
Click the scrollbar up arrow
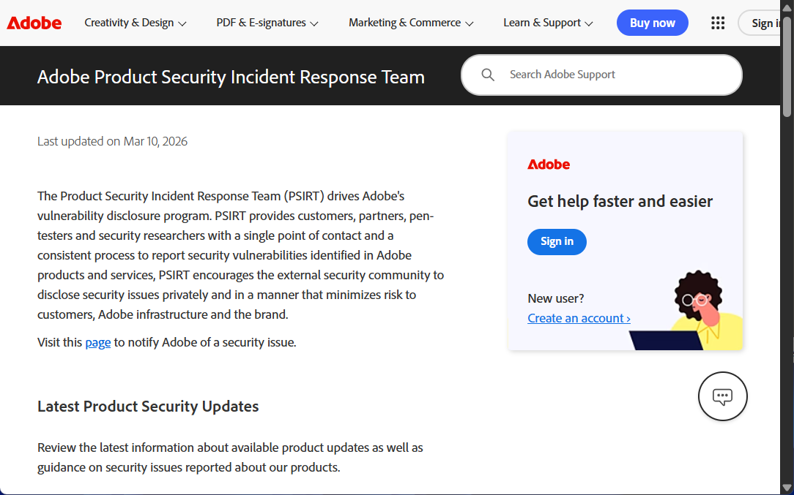coord(787,6)
